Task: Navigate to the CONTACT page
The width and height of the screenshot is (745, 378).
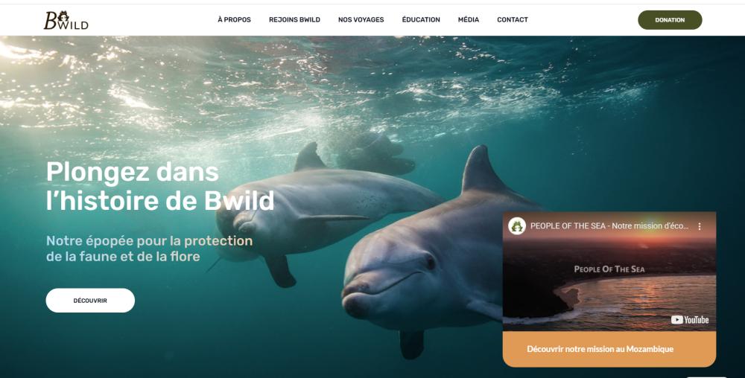Action: (x=513, y=20)
